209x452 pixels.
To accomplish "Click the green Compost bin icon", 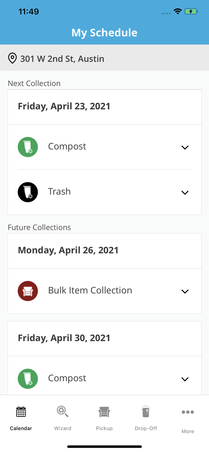I will coord(28,147).
